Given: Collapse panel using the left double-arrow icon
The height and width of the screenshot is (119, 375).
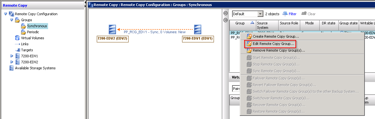Looking at the screenshot, I should tap(225, 13).
